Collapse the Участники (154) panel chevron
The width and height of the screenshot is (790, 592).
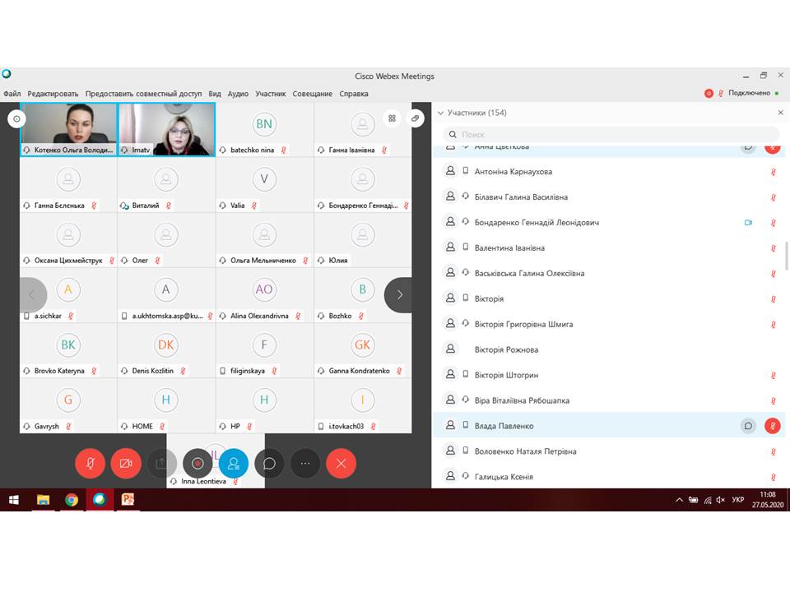(x=440, y=113)
